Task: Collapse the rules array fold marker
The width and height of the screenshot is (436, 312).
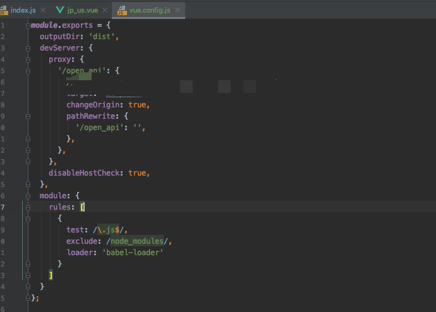Action: tap(28, 208)
